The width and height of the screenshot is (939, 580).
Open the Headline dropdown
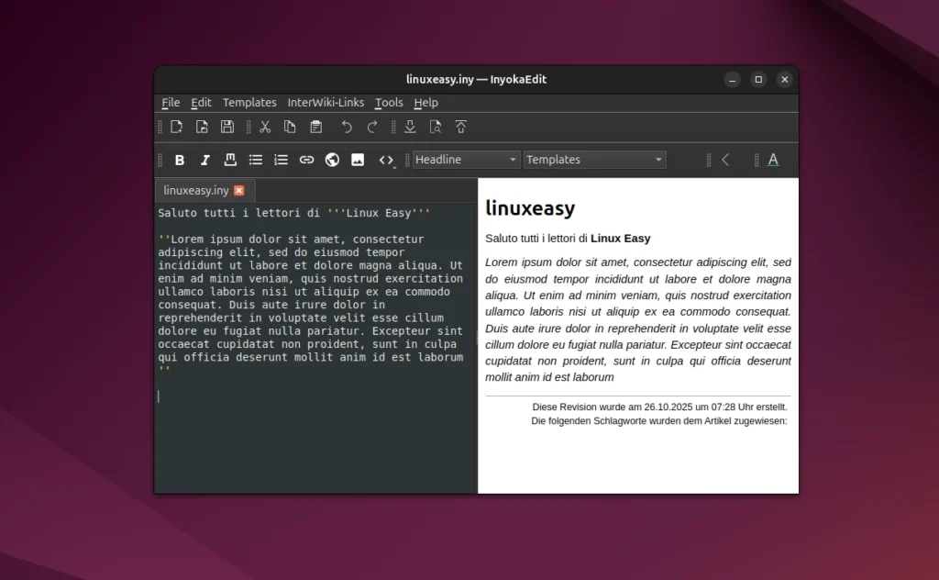(x=466, y=159)
